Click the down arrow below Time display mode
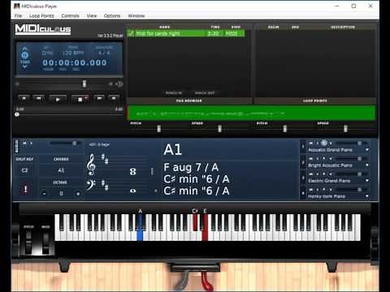Viewport: 390px width, 292px height. coord(24,67)
